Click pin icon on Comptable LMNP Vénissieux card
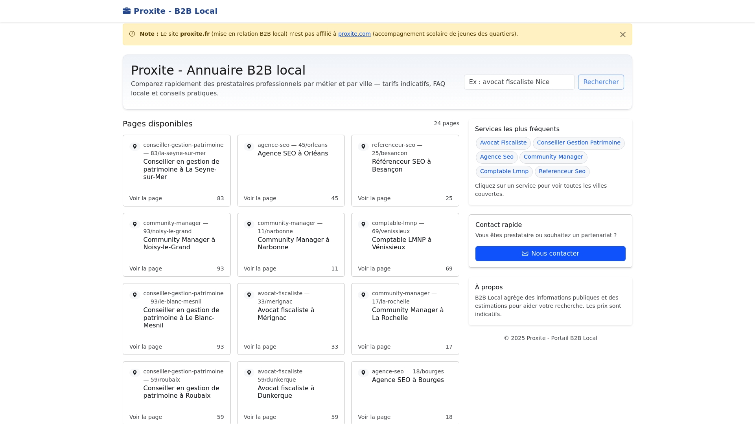 (x=363, y=225)
